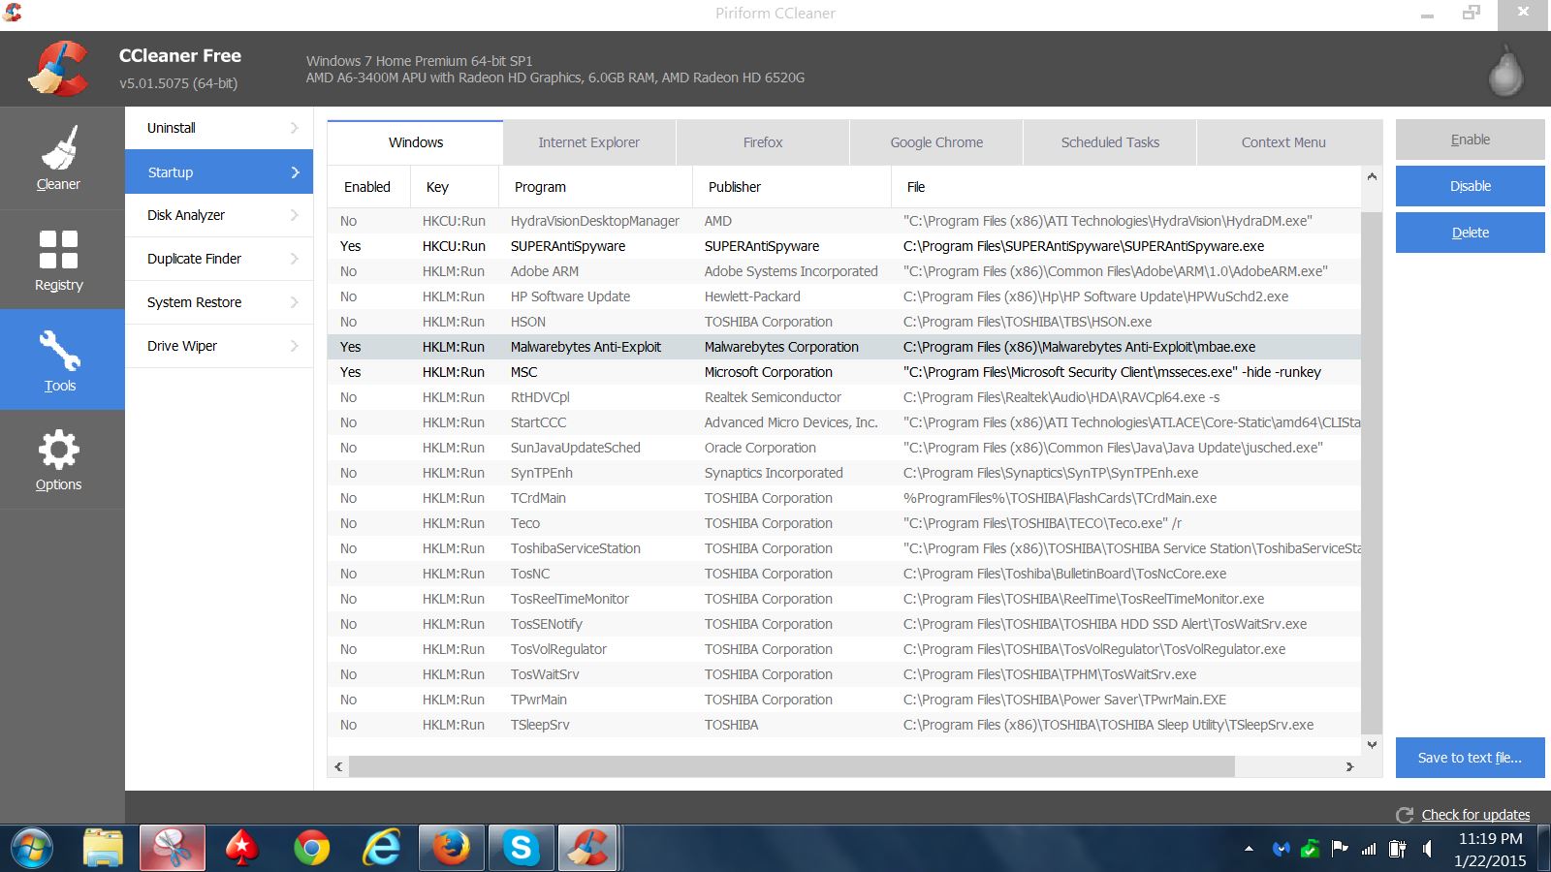Viewport: 1551px width, 872px height.
Task: Open the network signal tray icon
Action: point(1369,849)
